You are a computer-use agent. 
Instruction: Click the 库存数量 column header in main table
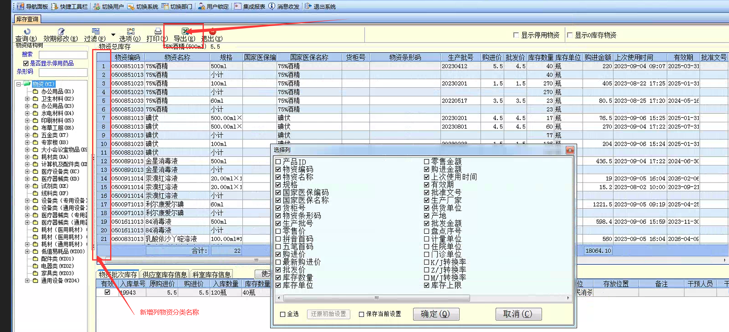(540, 58)
